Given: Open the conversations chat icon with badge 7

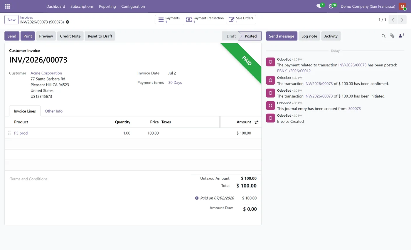Looking at the screenshot, I should click(319, 6).
